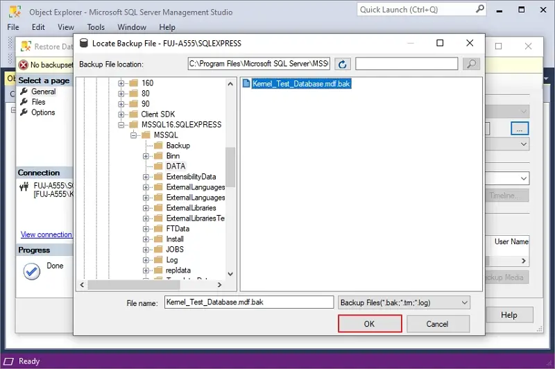
Task: Click the browse ellipsis button in Restore window
Action: 520,128
